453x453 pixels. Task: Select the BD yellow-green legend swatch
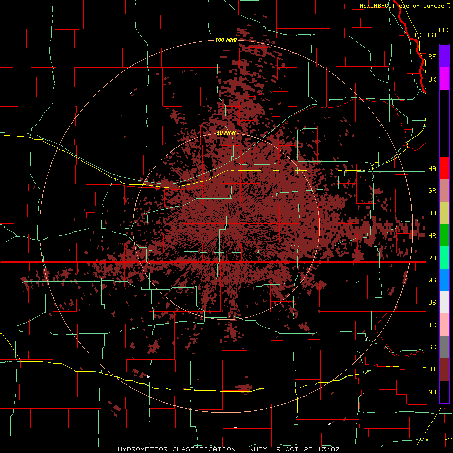pos(444,213)
